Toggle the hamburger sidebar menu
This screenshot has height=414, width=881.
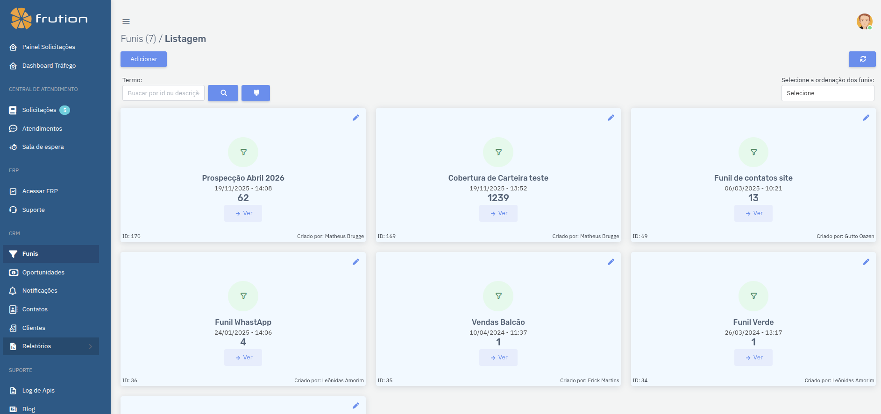click(126, 21)
